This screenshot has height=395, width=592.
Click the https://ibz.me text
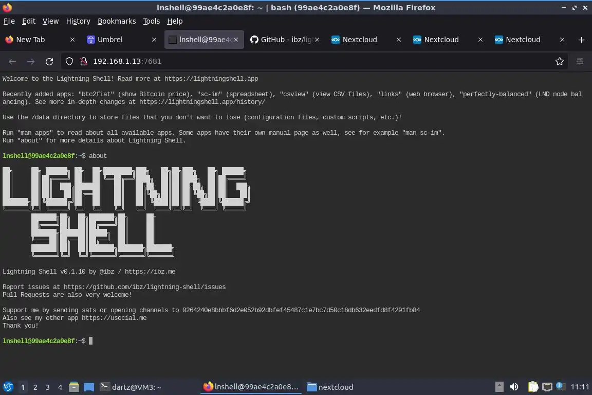pos(150,272)
